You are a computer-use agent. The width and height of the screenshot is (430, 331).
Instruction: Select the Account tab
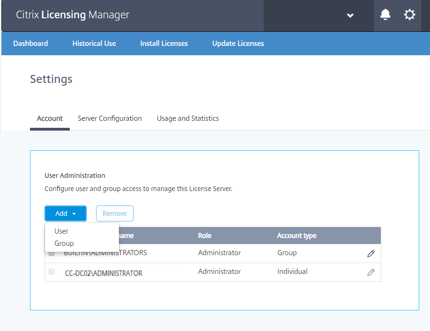tap(50, 118)
